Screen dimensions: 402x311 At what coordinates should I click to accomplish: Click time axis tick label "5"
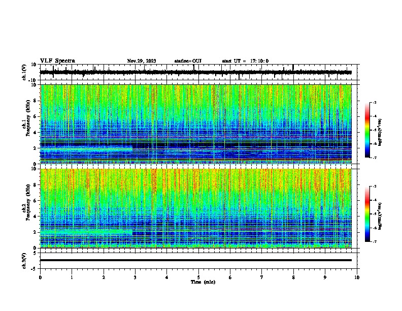tap(198, 277)
